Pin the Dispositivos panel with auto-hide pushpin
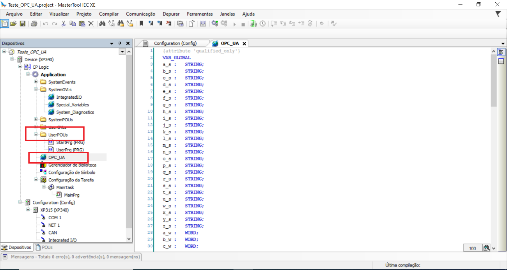 point(120,44)
